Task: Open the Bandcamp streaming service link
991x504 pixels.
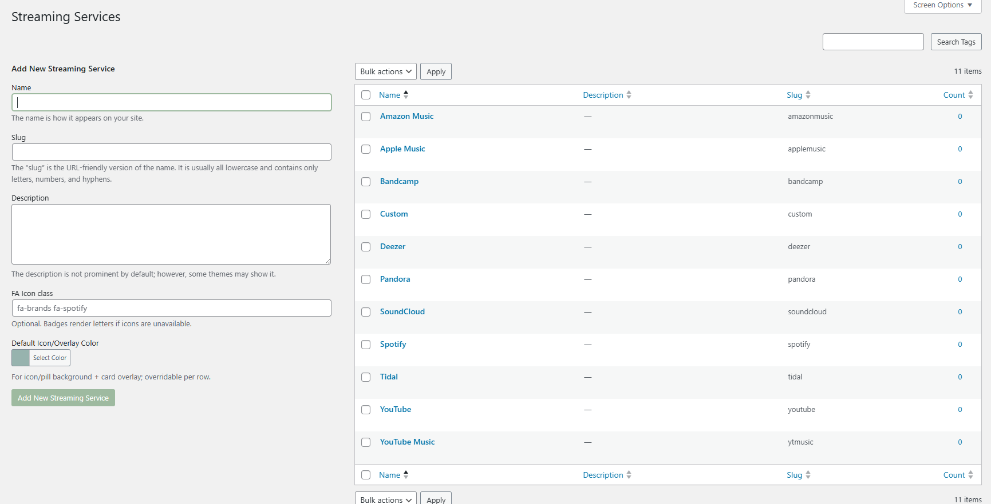Action: tap(399, 181)
